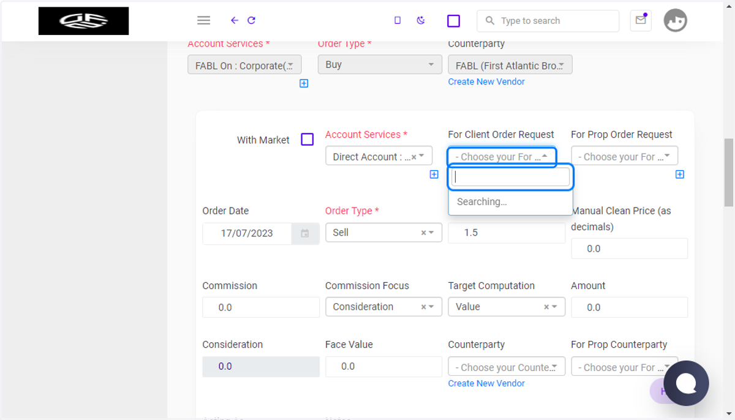Click the Manual Clean Price input
Viewport: 735px width, 420px height.
[x=629, y=249]
